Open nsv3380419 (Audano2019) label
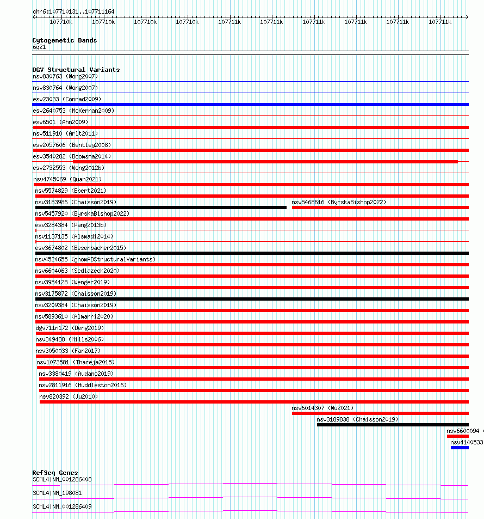Screen dimensions: 484x519 76,374
